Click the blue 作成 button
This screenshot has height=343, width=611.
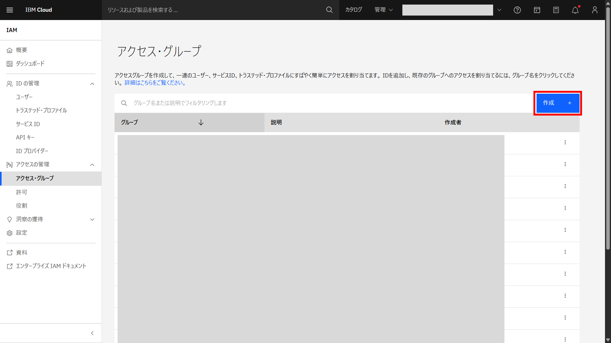coord(558,103)
